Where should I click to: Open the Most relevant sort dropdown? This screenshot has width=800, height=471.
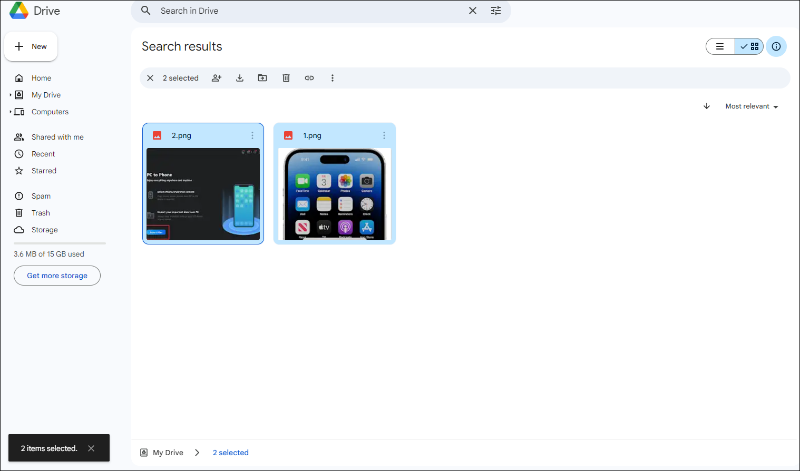pyautogui.click(x=752, y=106)
